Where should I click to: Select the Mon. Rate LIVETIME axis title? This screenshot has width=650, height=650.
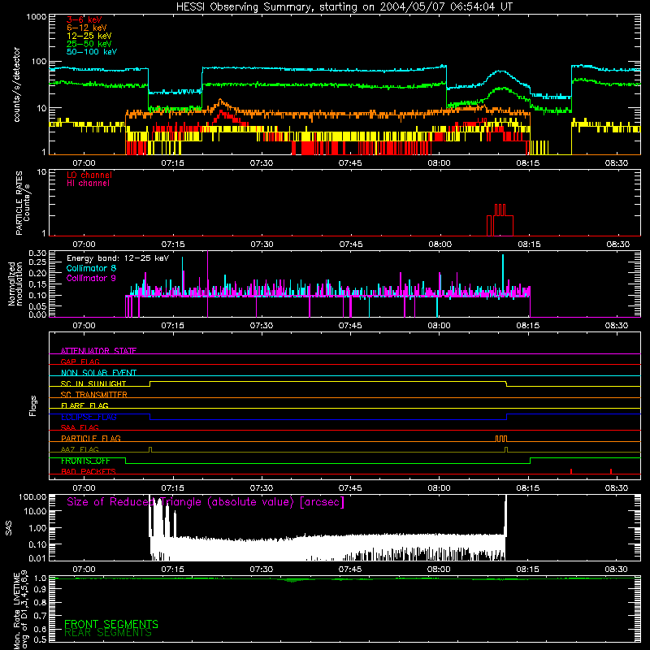coord(20,611)
